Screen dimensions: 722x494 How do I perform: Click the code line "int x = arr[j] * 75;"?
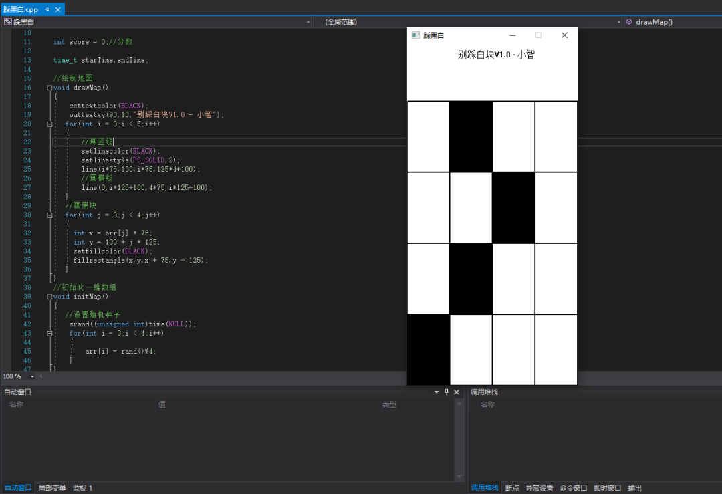(113, 233)
